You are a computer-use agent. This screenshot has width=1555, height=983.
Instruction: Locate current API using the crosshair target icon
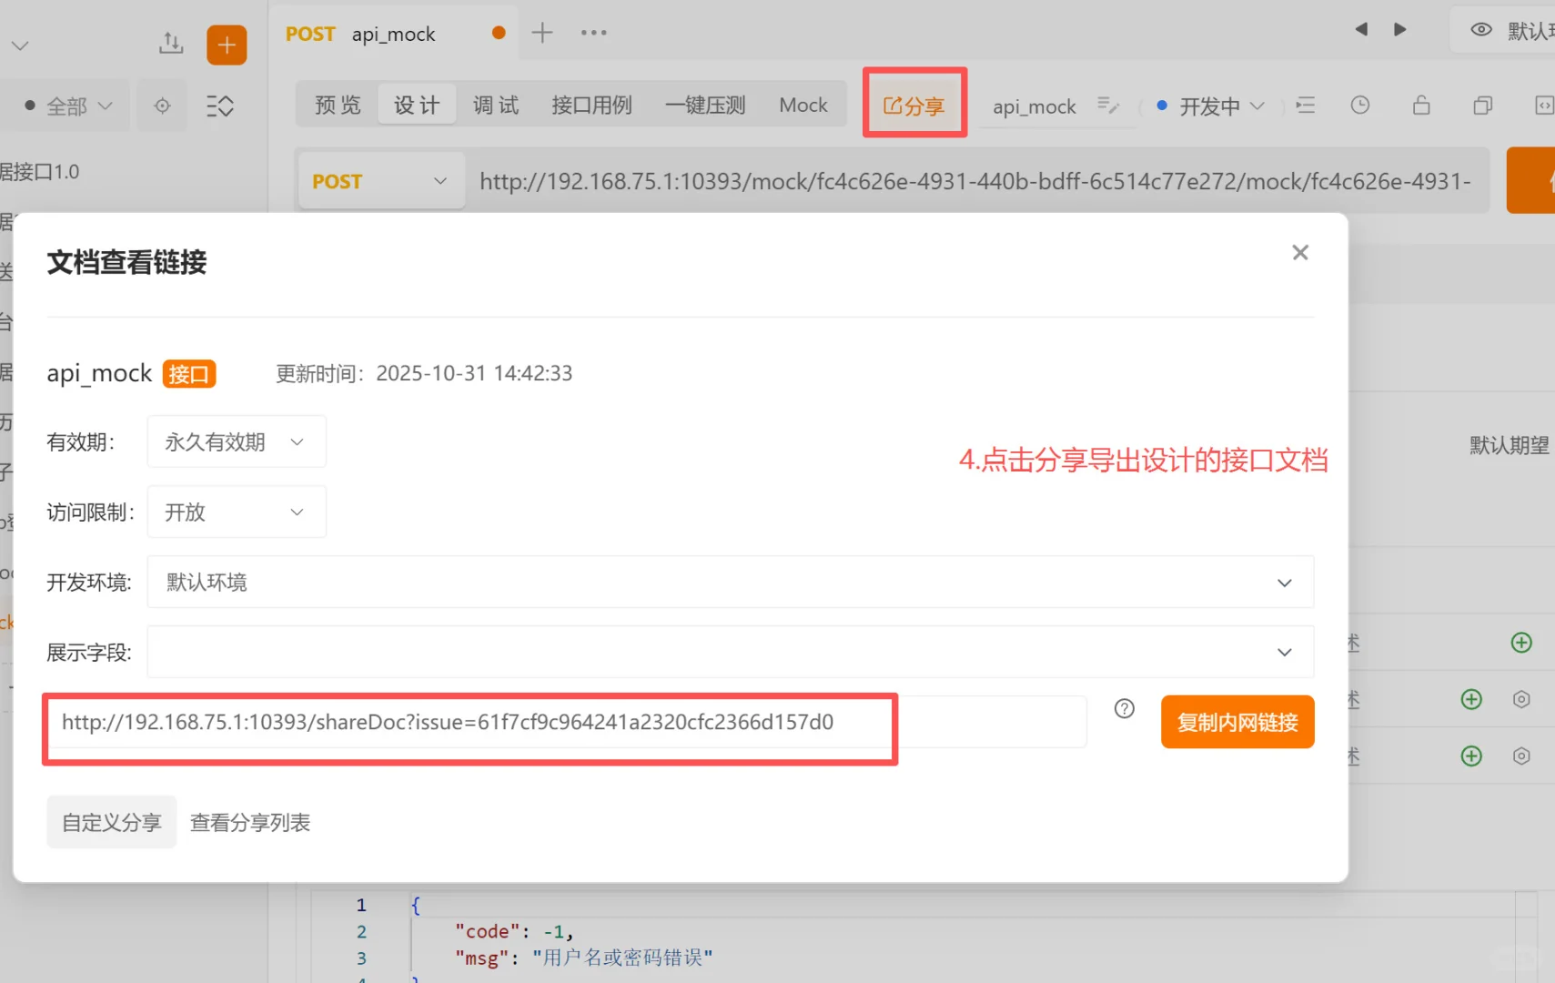162,106
